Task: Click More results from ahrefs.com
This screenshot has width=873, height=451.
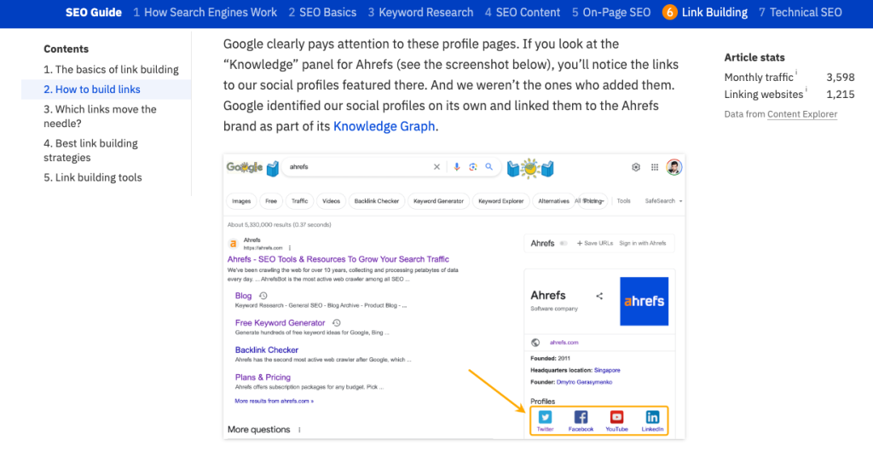Action: click(x=274, y=401)
